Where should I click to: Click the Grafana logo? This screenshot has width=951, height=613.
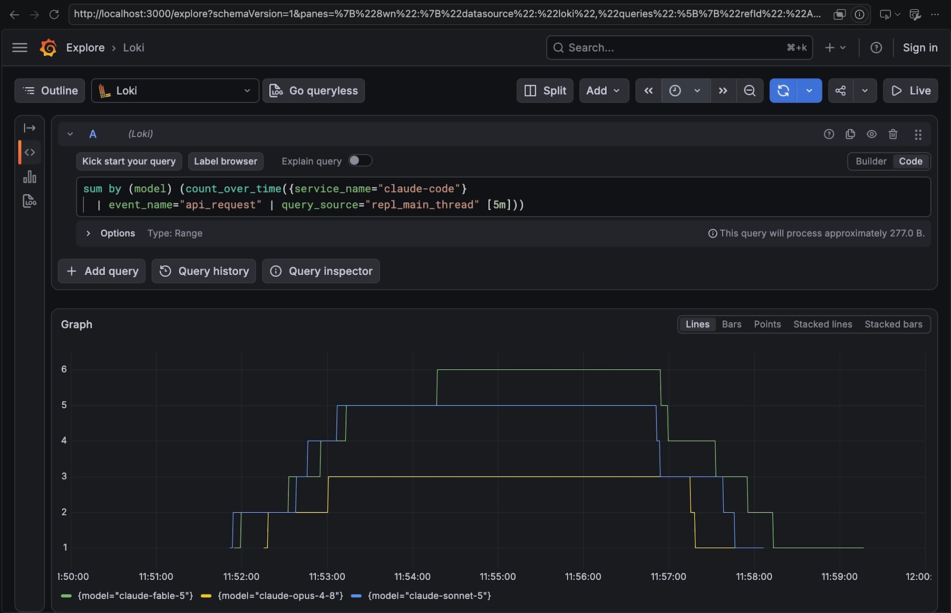(x=48, y=48)
